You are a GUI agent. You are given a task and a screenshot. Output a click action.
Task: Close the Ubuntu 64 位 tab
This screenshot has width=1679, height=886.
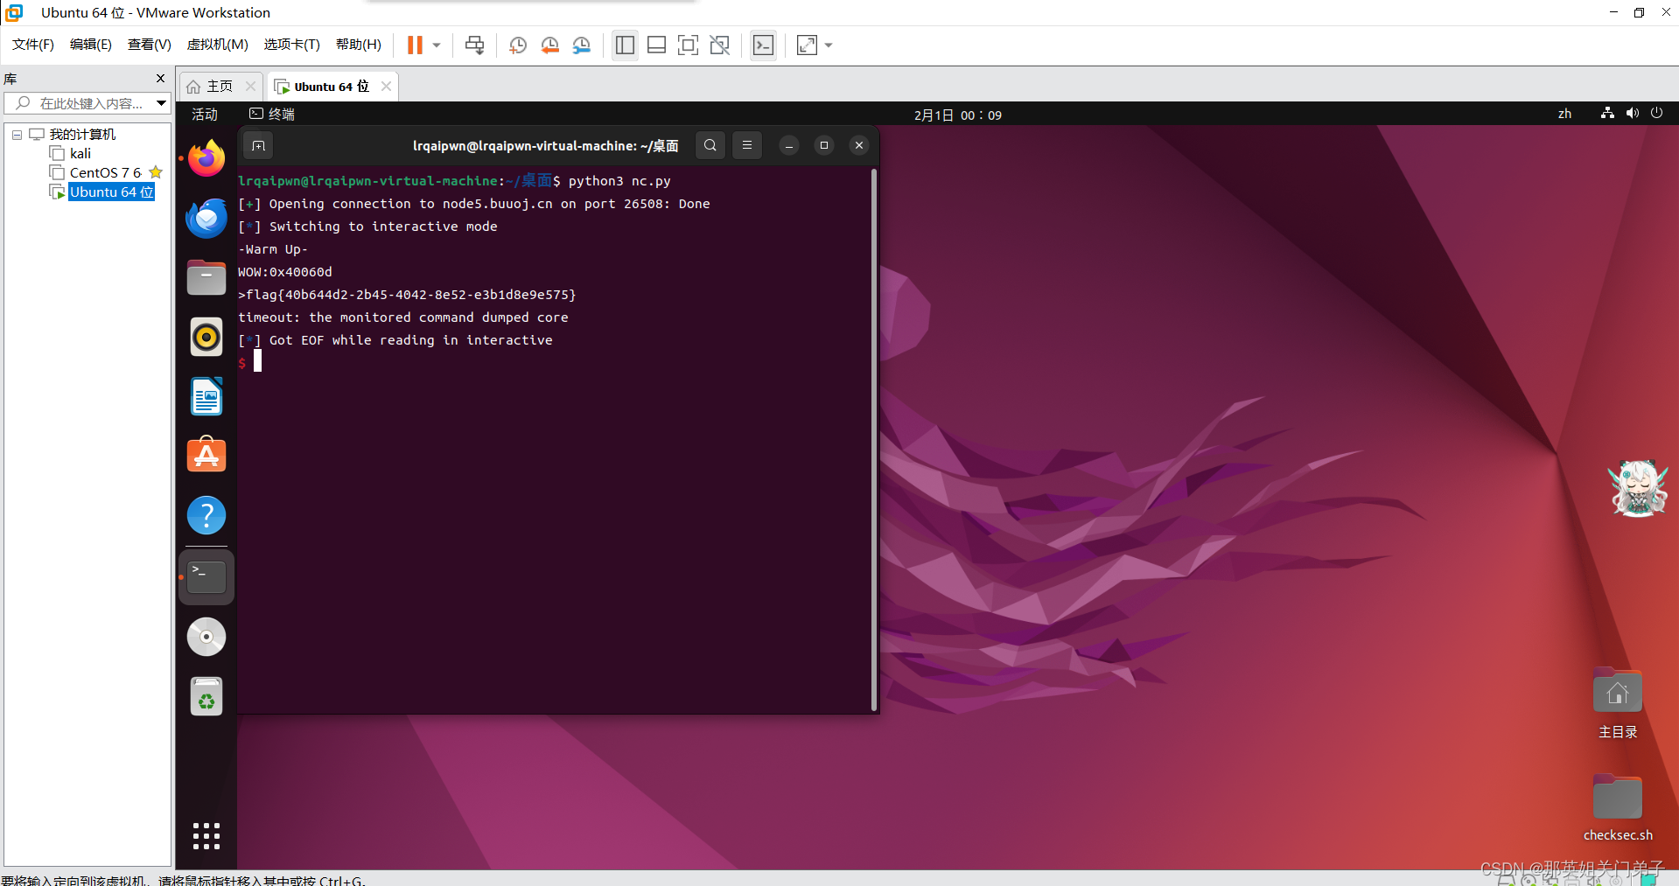click(386, 86)
